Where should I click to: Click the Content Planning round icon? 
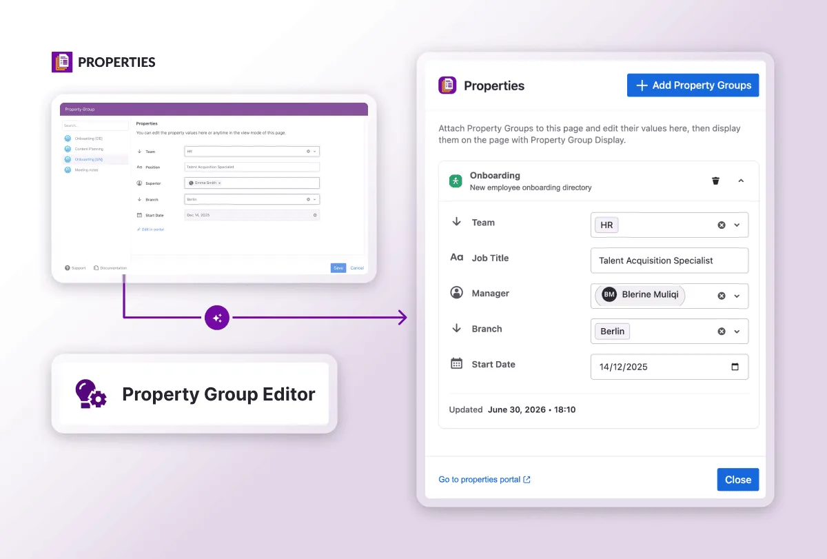tap(68, 149)
